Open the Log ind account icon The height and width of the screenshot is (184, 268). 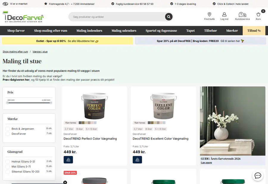coord(224,16)
